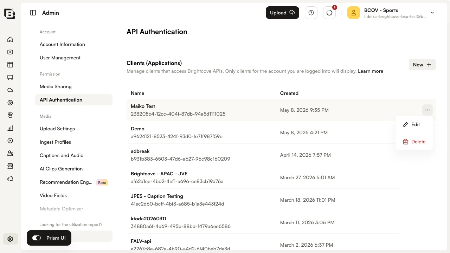Click the date March 11, 2026 3:06 PM
450x253 pixels.
(307, 222)
